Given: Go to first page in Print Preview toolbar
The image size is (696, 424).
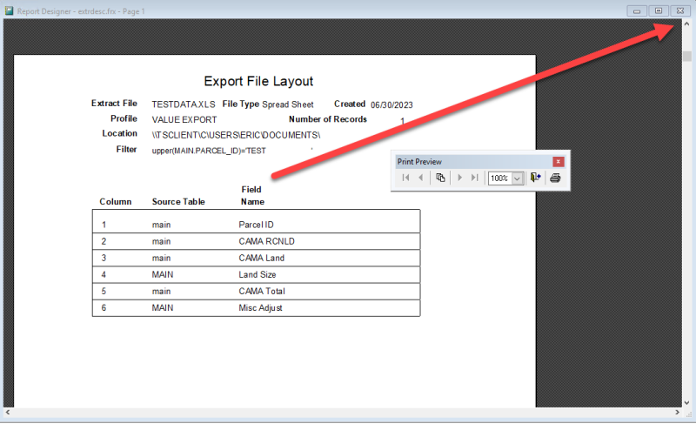Looking at the screenshot, I should click(405, 178).
